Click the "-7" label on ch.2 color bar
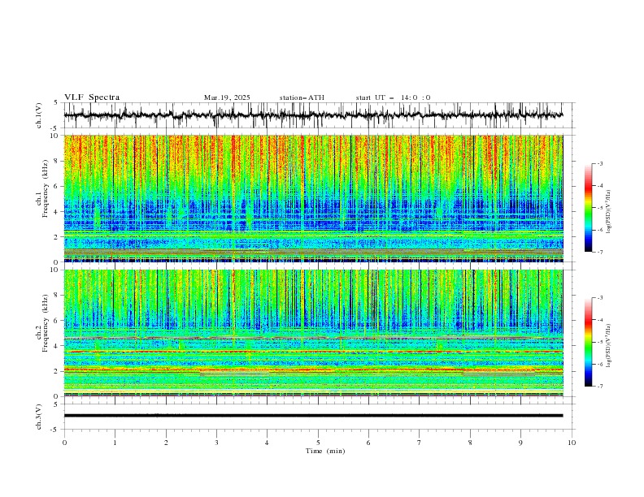This screenshot has height=497, width=644. pos(599,387)
